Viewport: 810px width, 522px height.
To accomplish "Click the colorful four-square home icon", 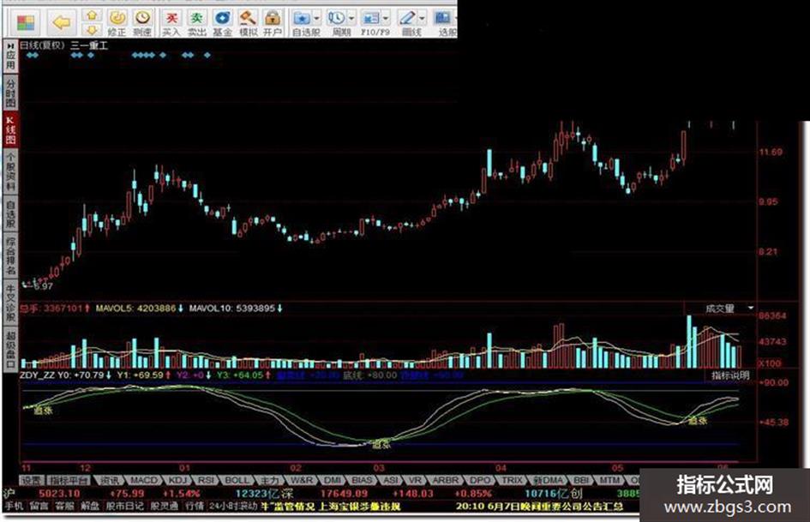I will (26, 23).
